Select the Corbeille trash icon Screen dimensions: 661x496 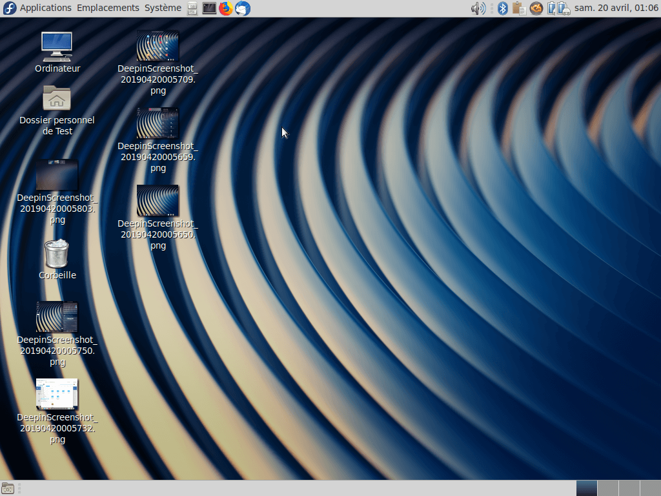[57, 260]
